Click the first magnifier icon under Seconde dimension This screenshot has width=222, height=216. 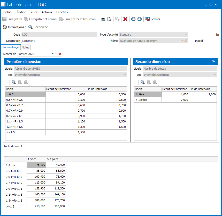[143, 82]
